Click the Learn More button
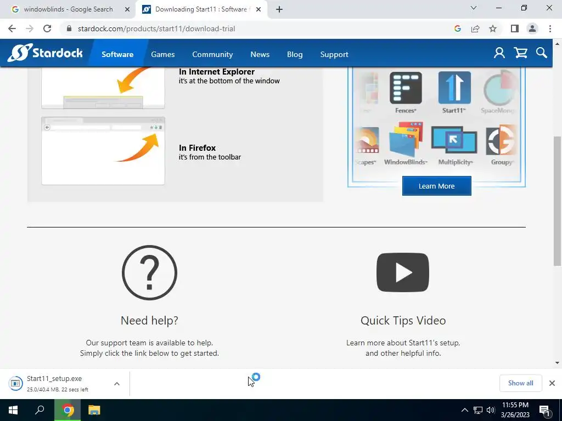The width and height of the screenshot is (562, 421). point(436,186)
